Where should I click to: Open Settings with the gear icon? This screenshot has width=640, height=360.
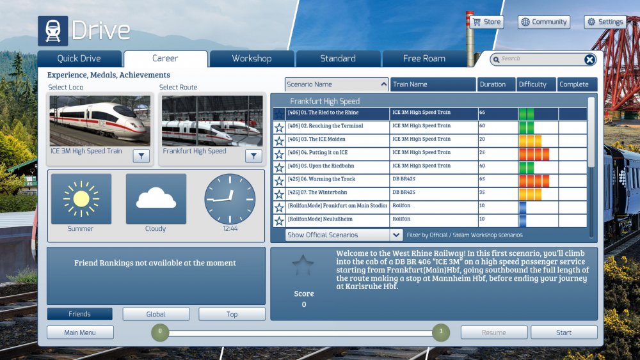(x=591, y=22)
